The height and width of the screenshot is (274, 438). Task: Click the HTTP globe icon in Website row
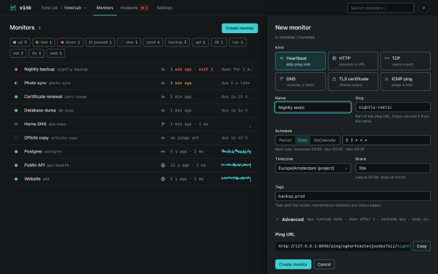click(x=163, y=178)
